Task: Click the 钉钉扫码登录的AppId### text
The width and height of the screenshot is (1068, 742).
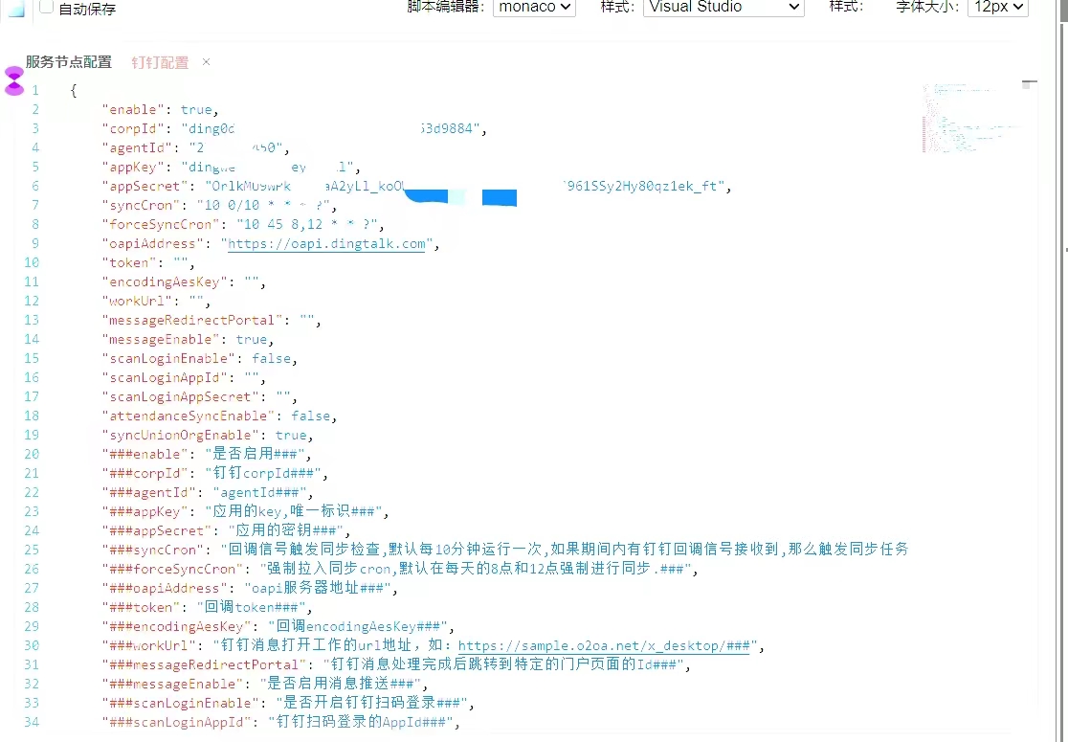Action: click(x=361, y=721)
